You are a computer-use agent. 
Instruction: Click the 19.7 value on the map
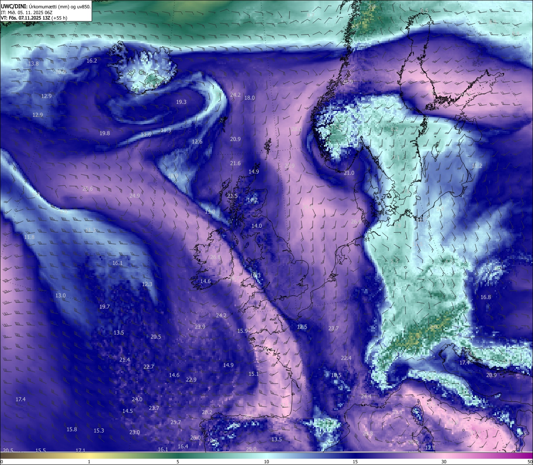tap(105, 307)
